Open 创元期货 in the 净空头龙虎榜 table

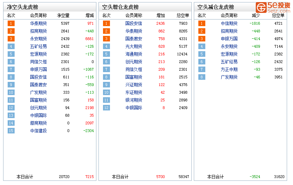click(38, 108)
